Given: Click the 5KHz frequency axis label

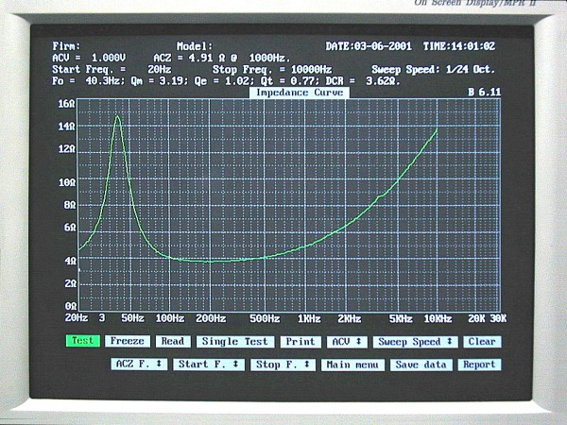Looking at the screenshot, I should click(x=401, y=319).
